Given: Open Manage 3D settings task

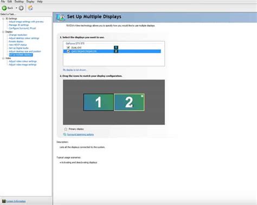Looking at the screenshot, I should point(19,25).
